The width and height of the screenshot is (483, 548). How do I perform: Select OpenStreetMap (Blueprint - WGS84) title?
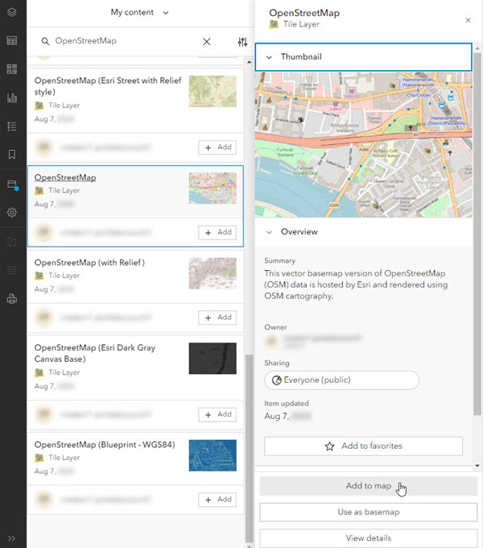pyautogui.click(x=105, y=445)
